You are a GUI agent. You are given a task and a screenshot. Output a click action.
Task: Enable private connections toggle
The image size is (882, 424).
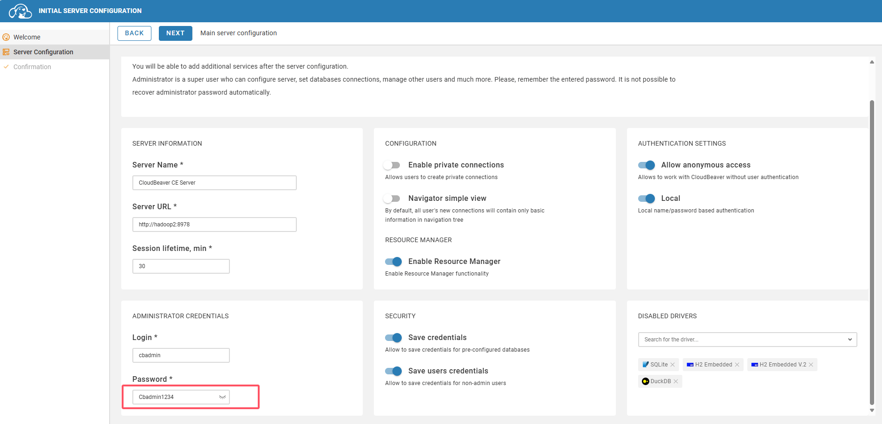tap(392, 165)
